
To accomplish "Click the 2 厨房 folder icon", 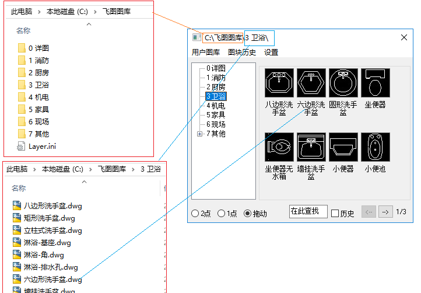I will pyautogui.click(x=22, y=72).
